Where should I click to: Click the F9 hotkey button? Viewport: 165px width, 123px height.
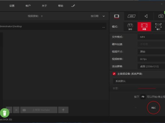(x=143, y=97)
